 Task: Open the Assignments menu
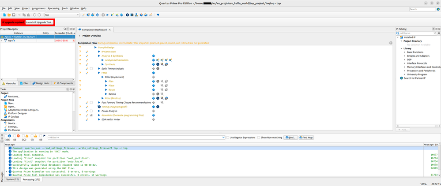(x=38, y=8)
